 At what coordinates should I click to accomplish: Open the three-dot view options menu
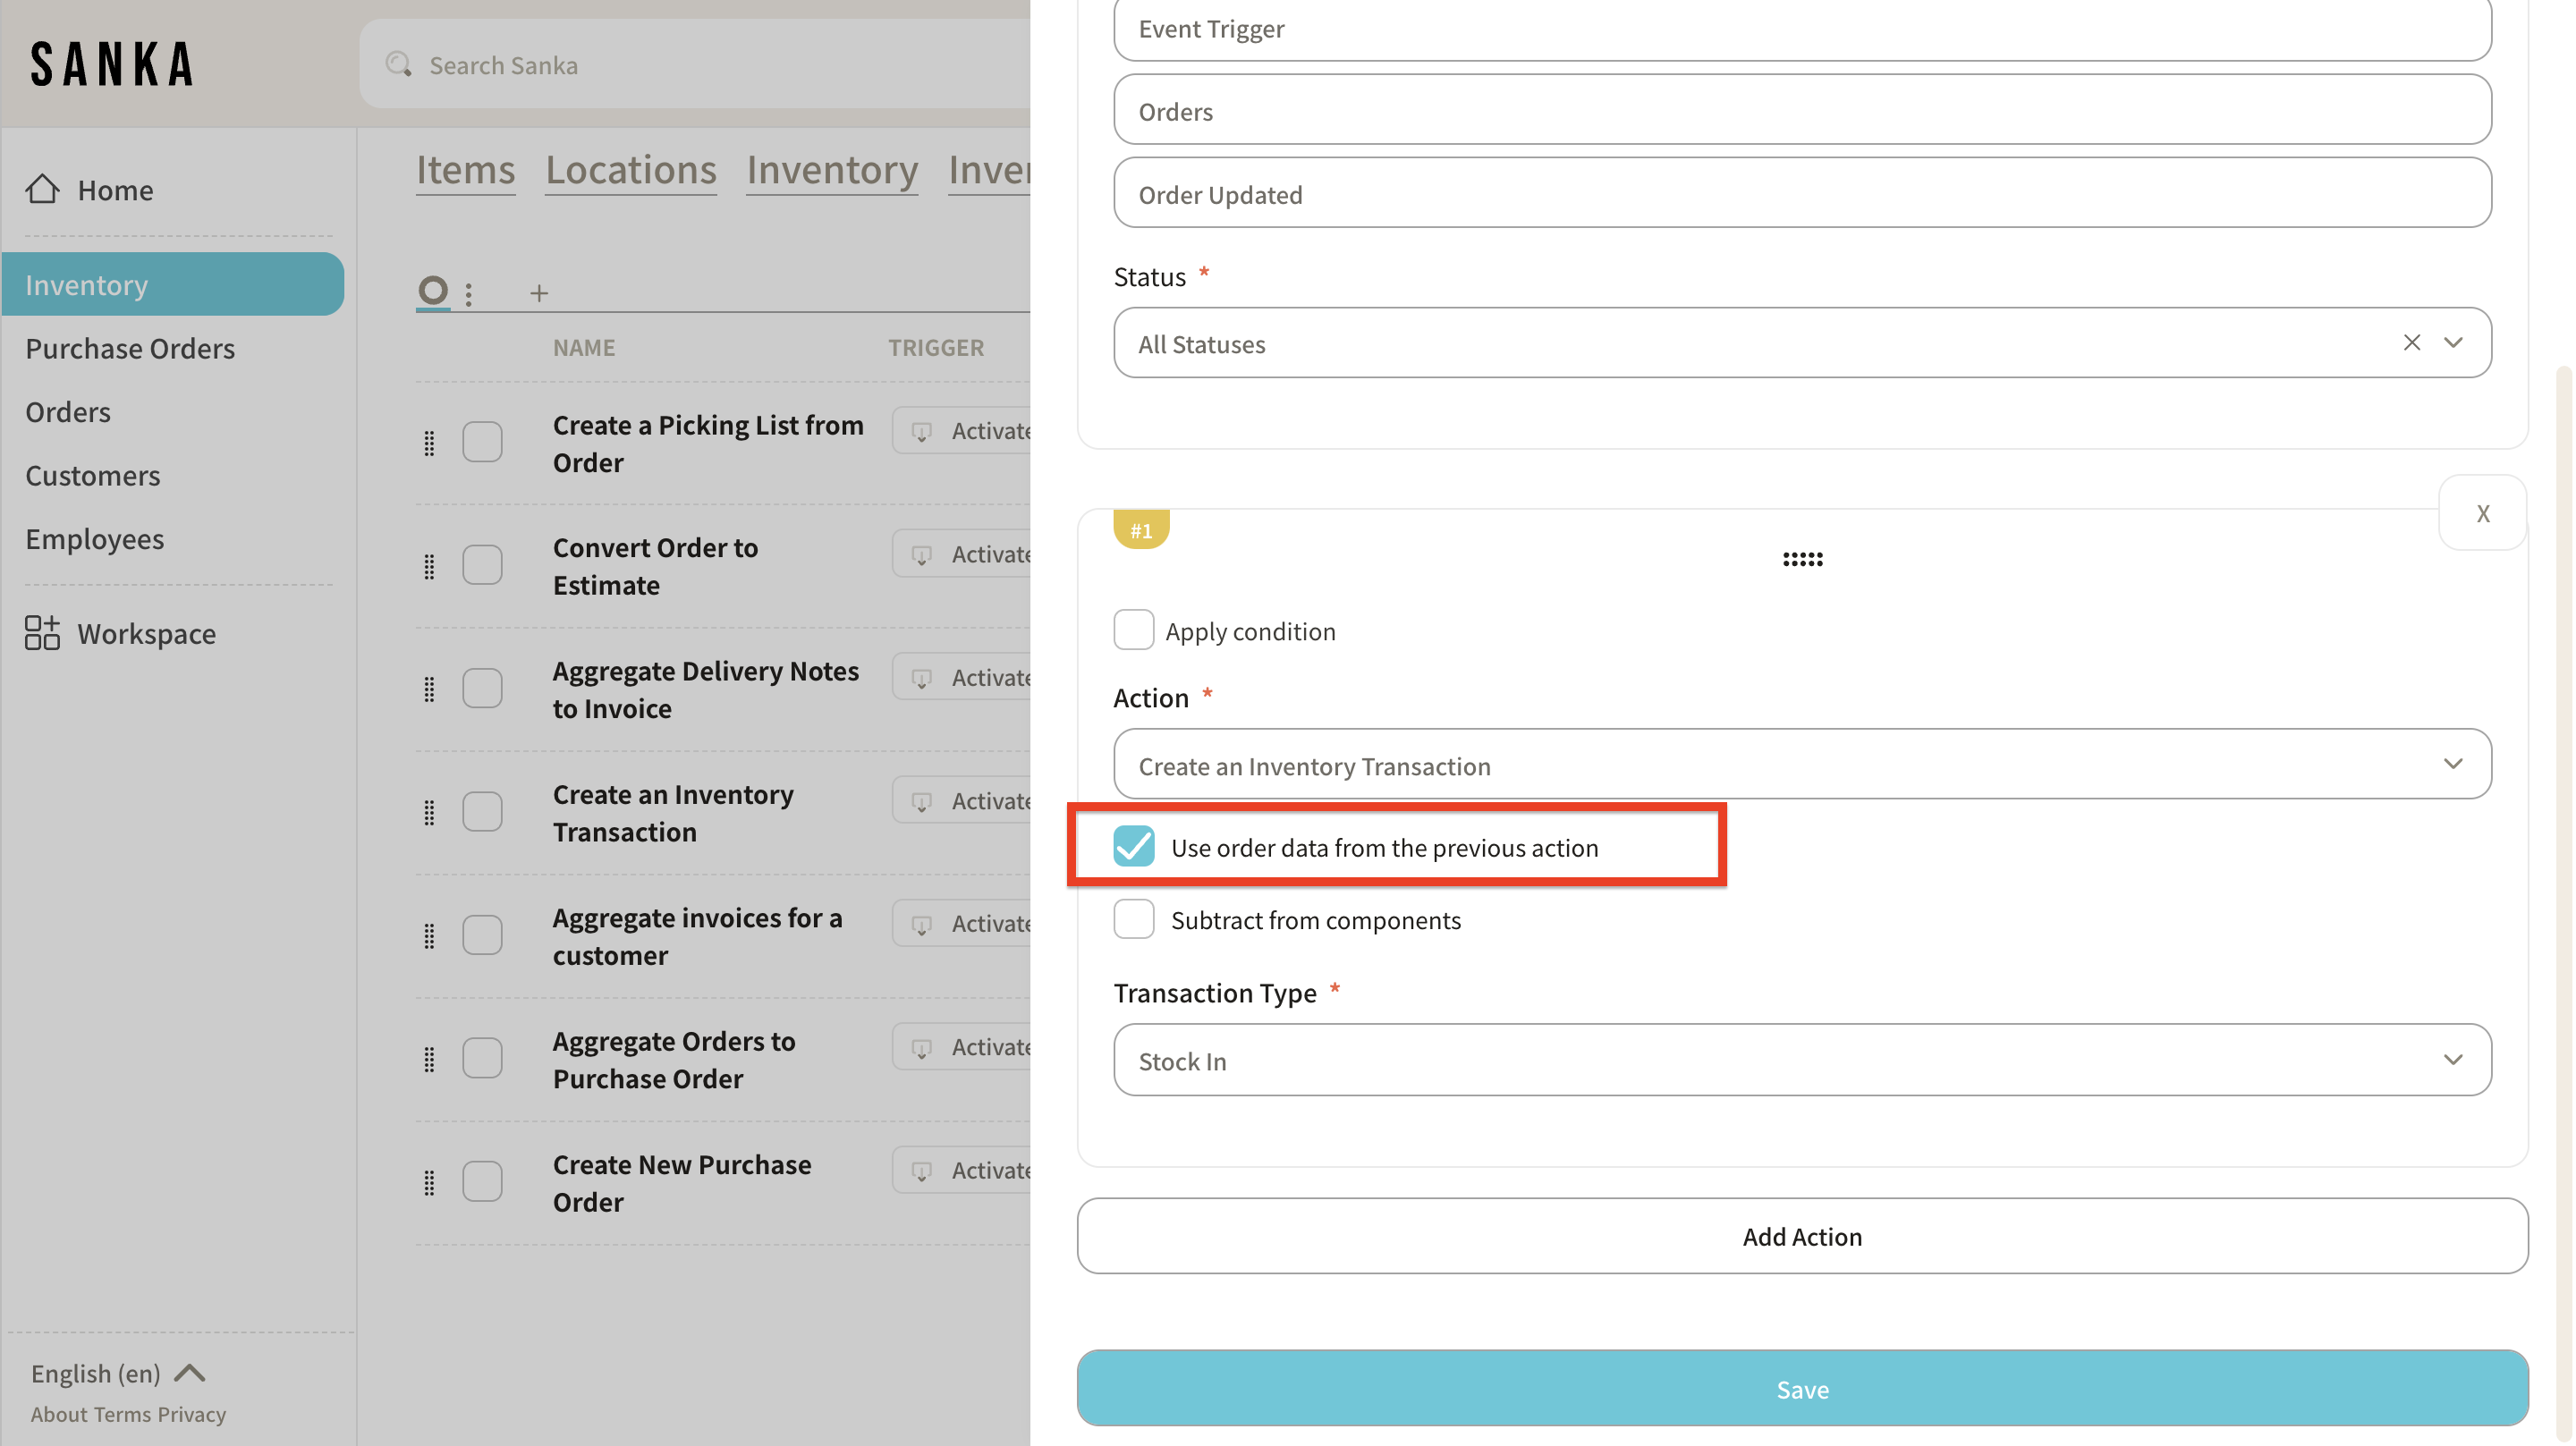pyautogui.click(x=469, y=293)
